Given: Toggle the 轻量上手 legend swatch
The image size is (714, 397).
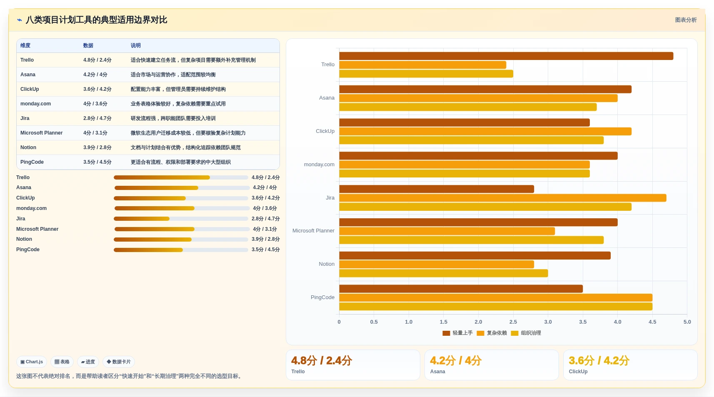Looking at the screenshot, I should [446, 333].
